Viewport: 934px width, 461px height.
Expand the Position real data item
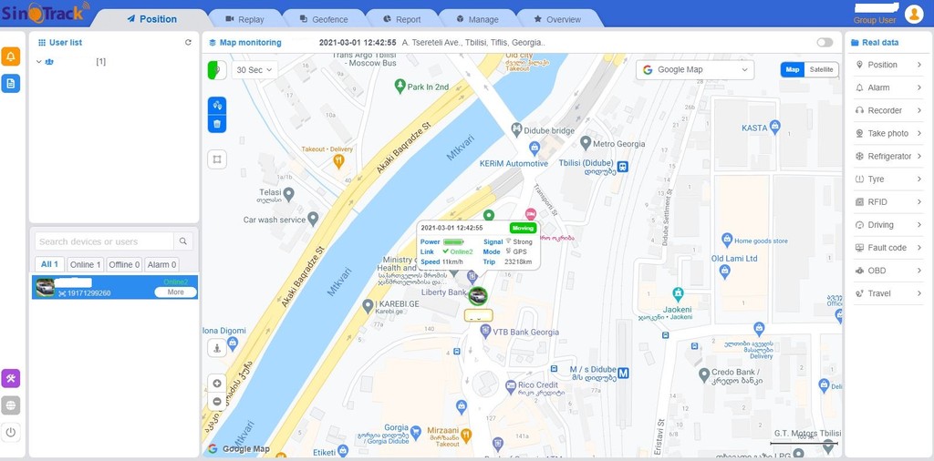(x=888, y=65)
